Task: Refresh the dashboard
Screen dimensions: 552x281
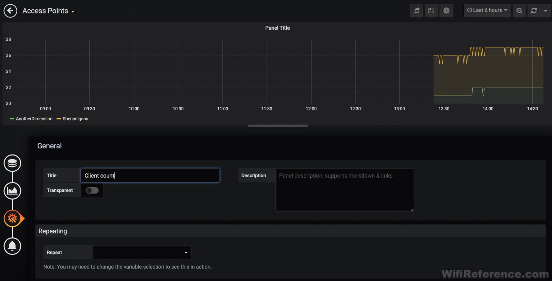Action: pos(534,10)
